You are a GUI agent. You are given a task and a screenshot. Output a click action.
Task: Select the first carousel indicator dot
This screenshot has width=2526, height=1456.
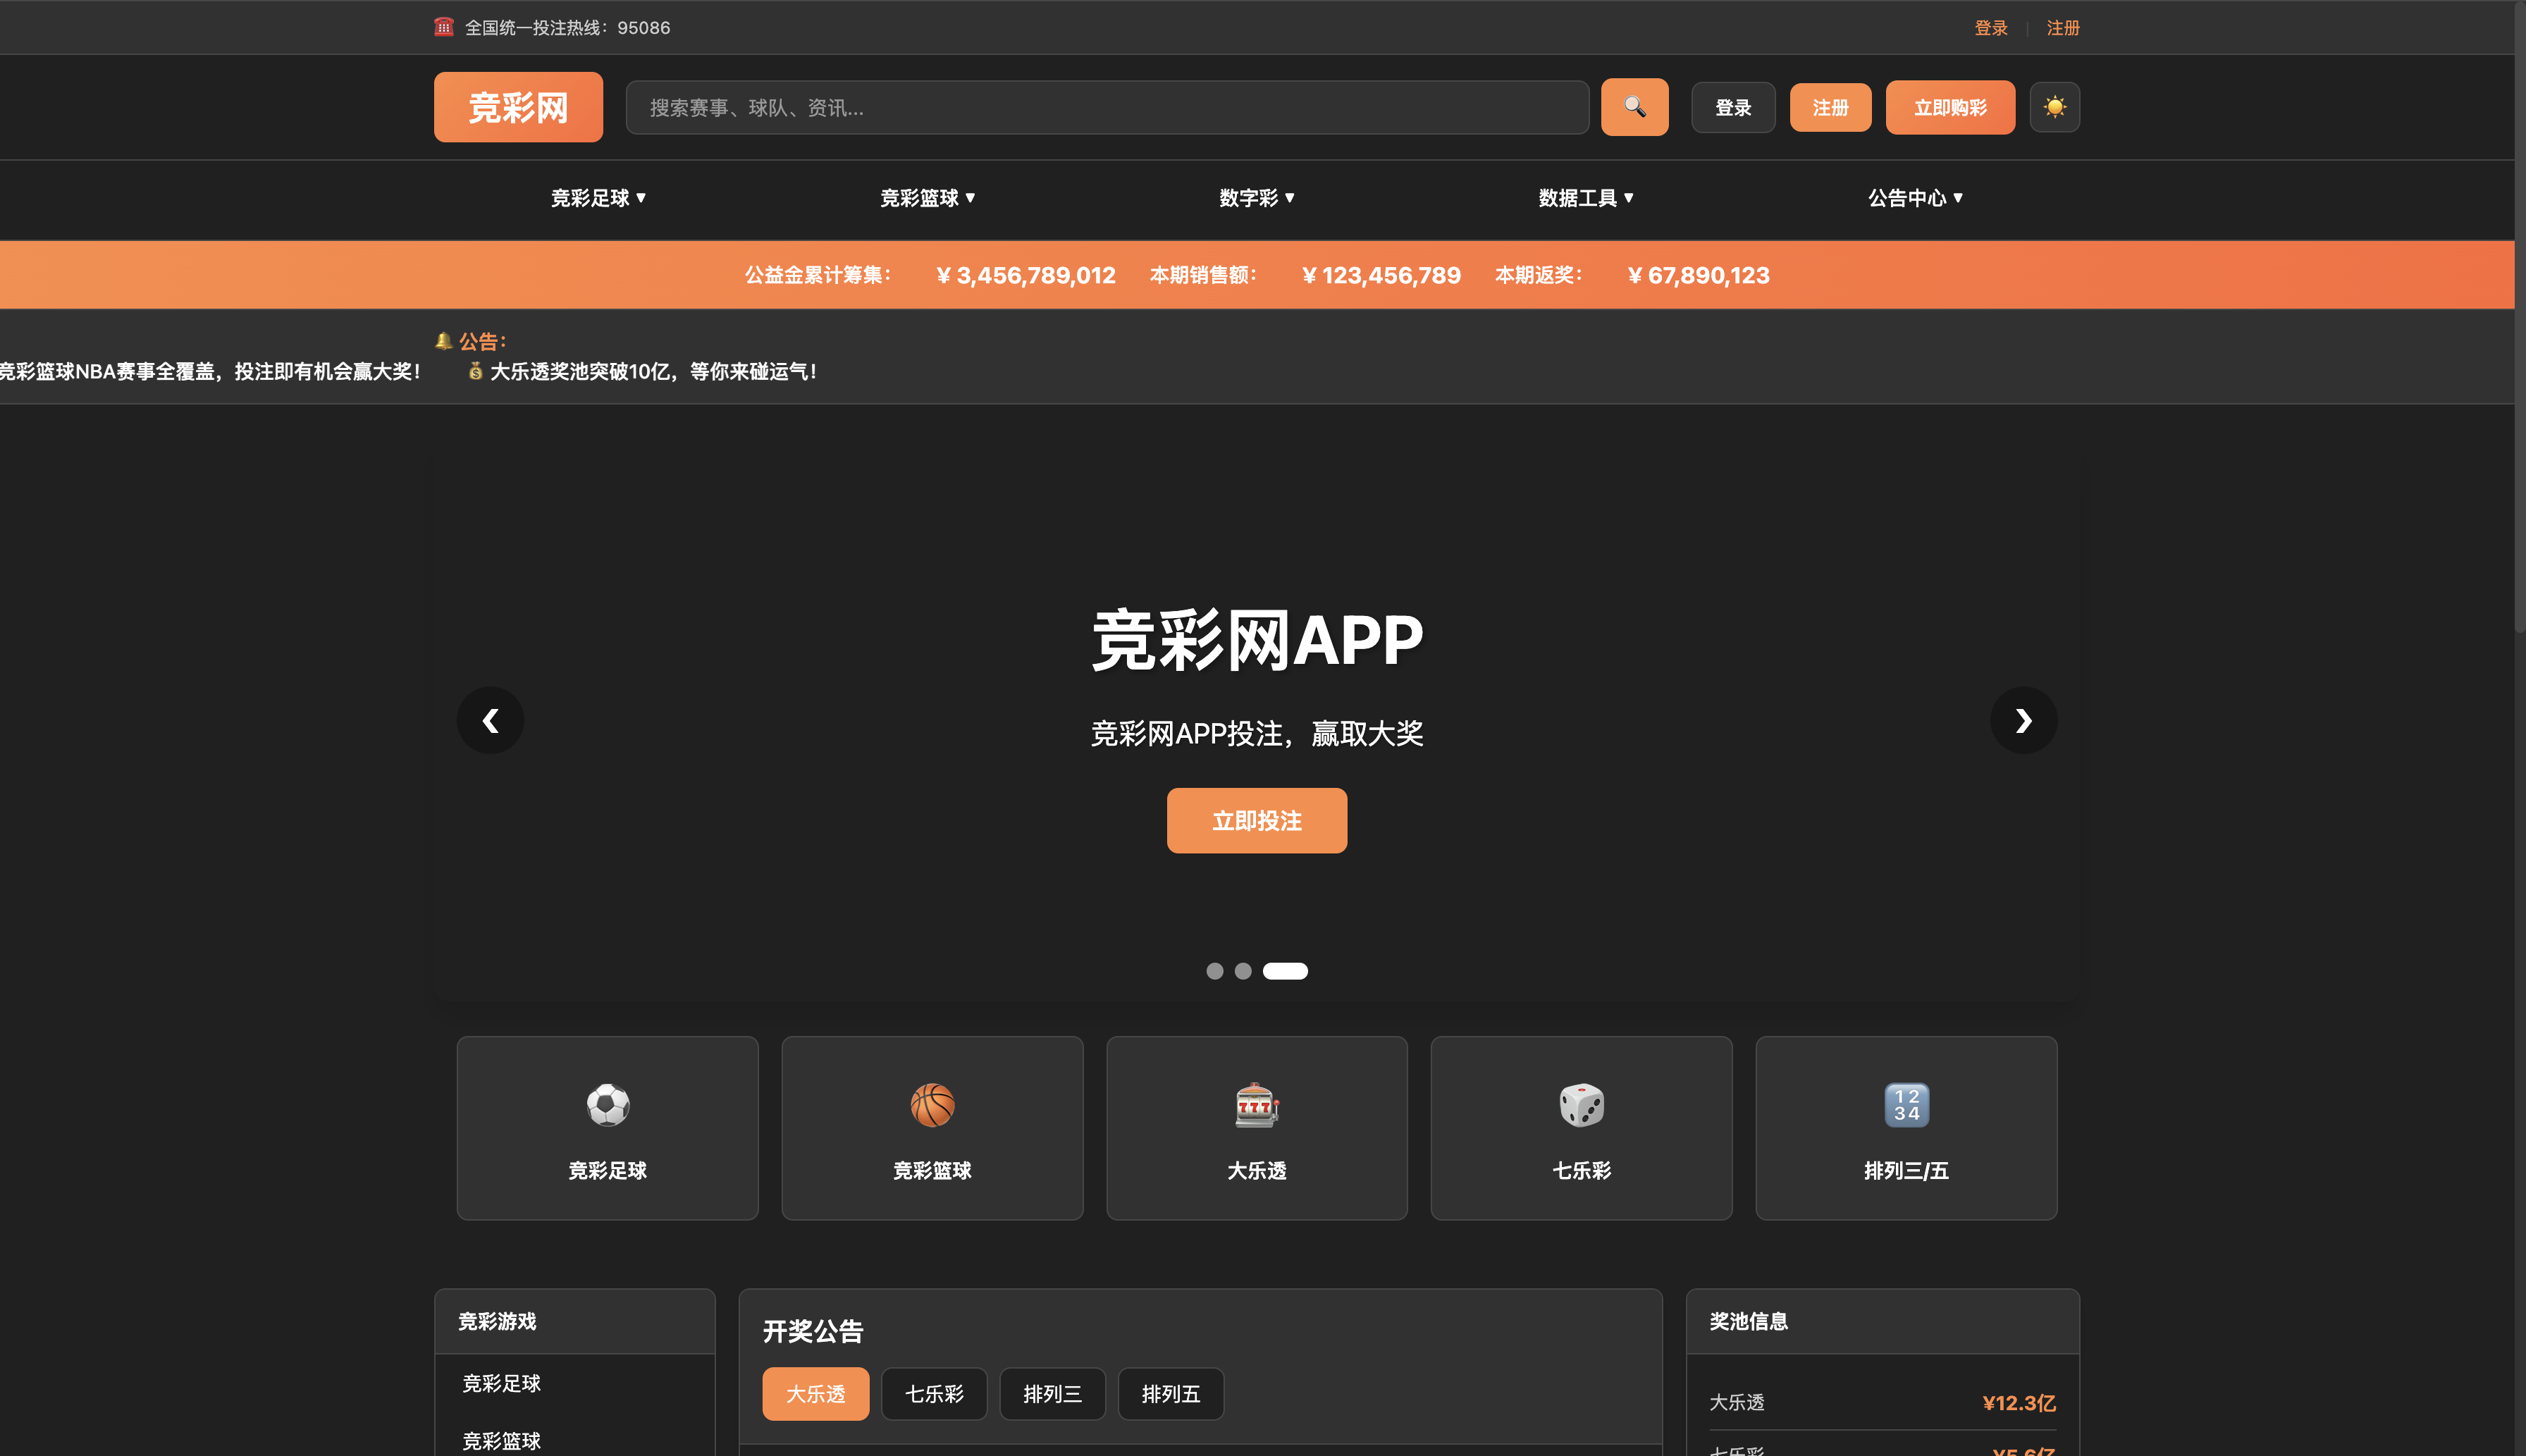point(1214,971)
